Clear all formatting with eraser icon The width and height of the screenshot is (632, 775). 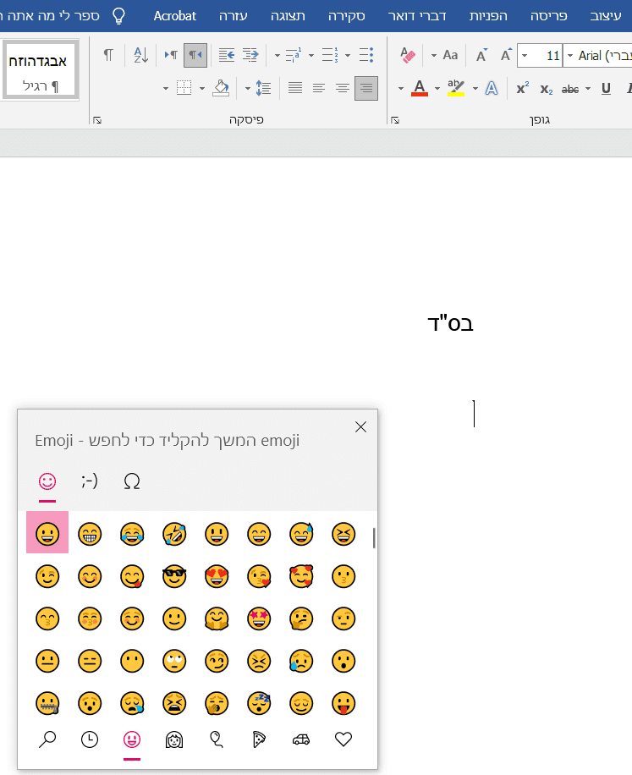pos(408,55)
